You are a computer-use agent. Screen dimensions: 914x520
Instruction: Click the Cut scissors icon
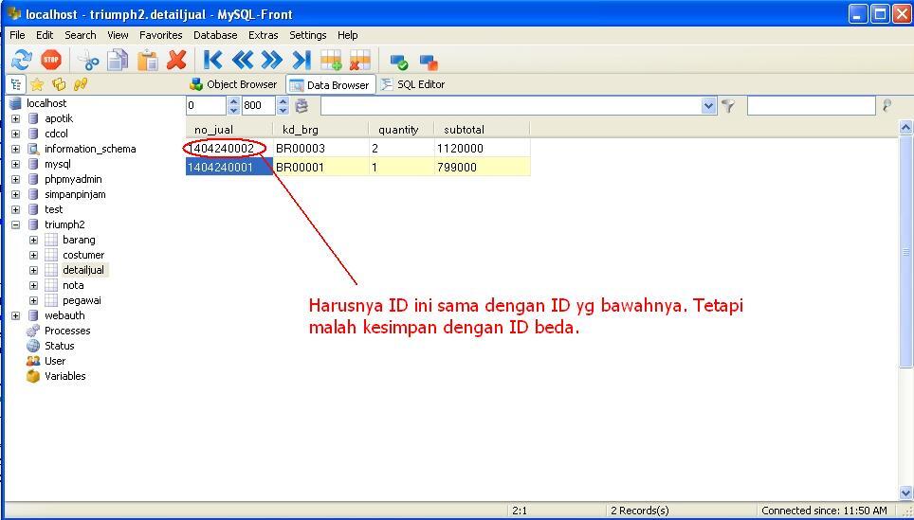click(88, 60)
